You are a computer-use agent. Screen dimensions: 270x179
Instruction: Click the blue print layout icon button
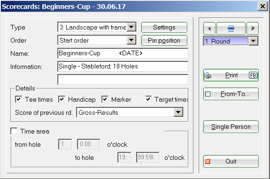(x=231, y=28)
